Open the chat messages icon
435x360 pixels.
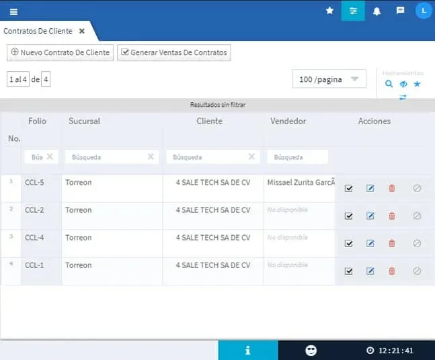(x=400, y=11)
